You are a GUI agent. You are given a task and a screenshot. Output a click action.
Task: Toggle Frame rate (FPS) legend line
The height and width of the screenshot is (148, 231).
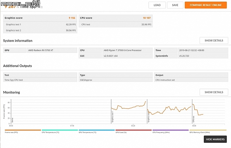tap(23, 131)
